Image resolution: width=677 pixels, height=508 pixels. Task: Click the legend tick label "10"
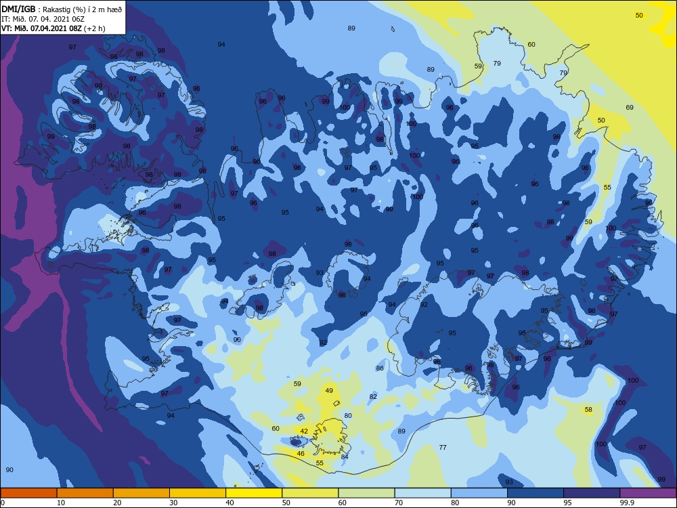click(x=61, y=503)
